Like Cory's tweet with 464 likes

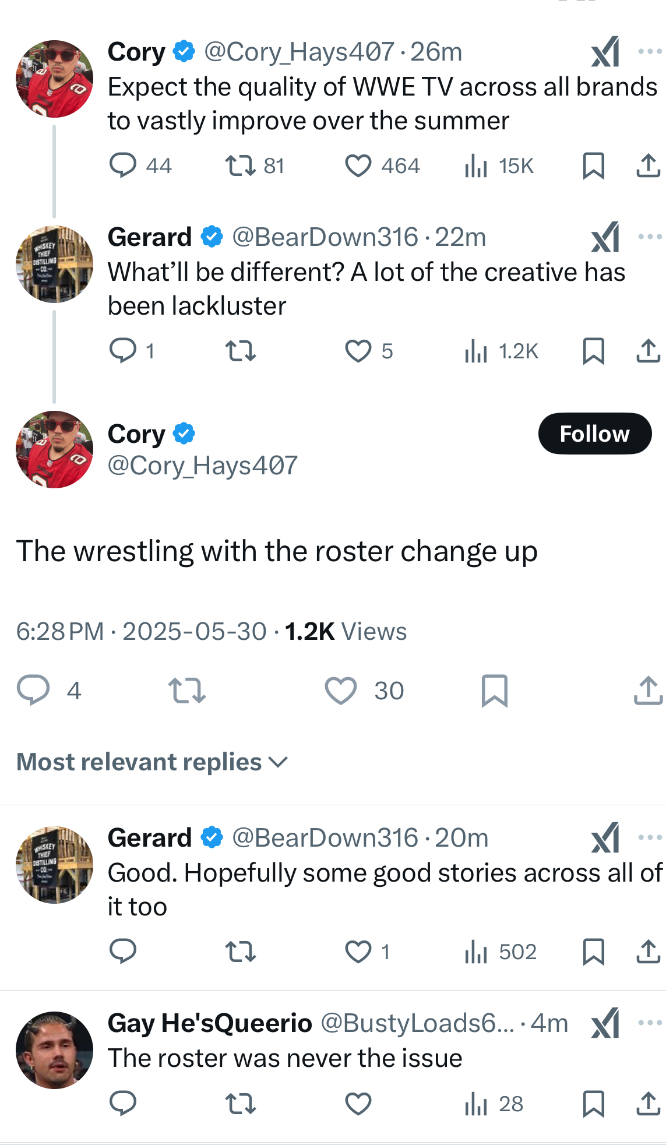coord(358,165)
